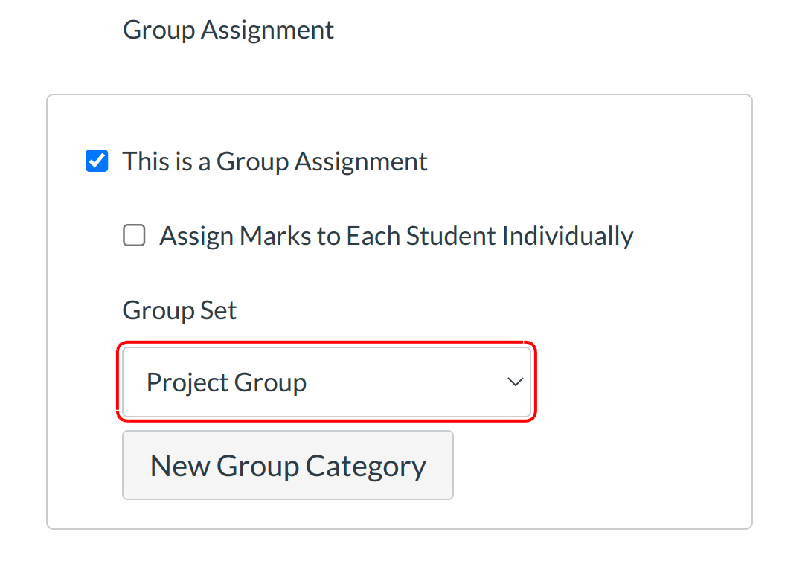The height and width of the screenshot is (564, 808).
Task: Tick the empty box beside Assign Marks option
Action: 134,237
